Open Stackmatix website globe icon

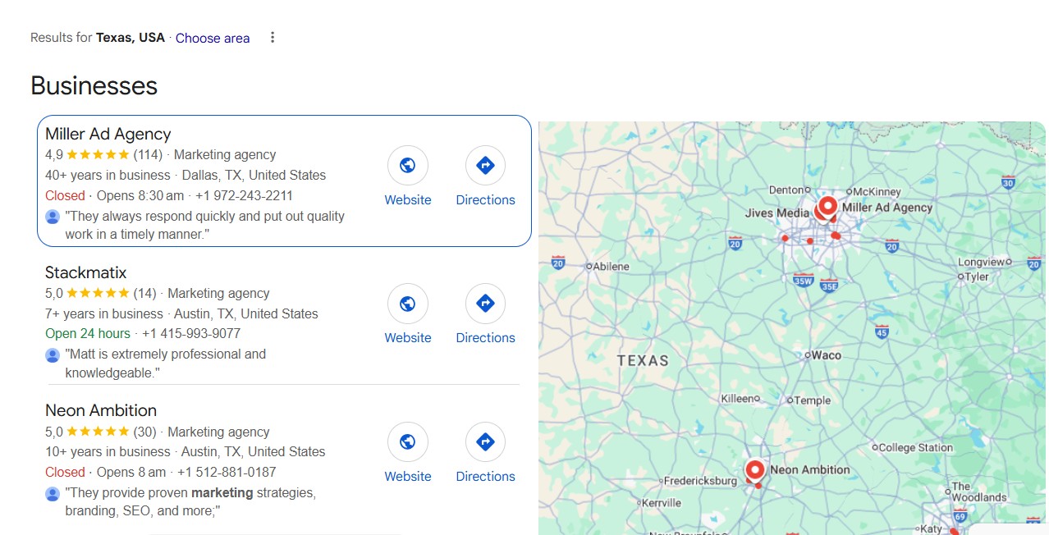408,304
